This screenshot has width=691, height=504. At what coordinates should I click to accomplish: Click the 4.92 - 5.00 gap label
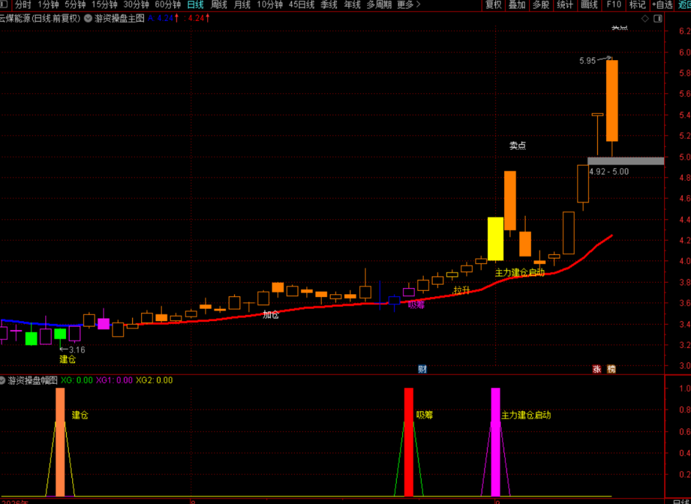[x=609, y=172]
